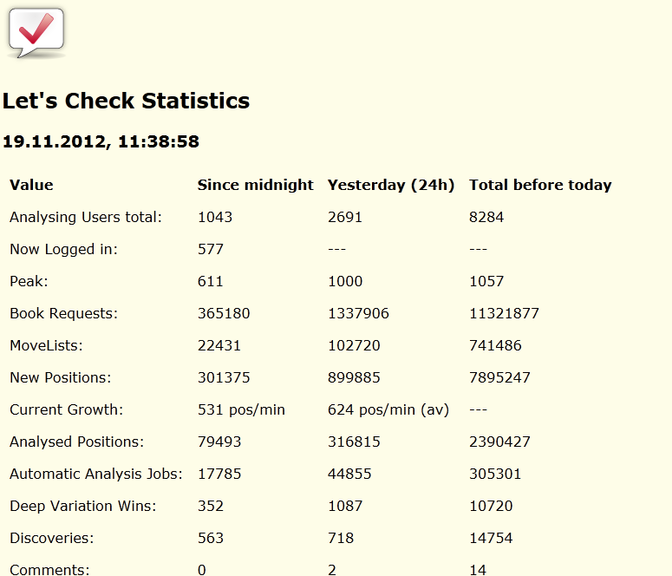Viewport: 672px width, 576px height.
Task: Select the 'Let's Check Statistics' heading
Action: (x=126, y=101)
